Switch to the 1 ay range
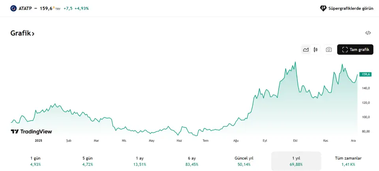 [139, 161]
